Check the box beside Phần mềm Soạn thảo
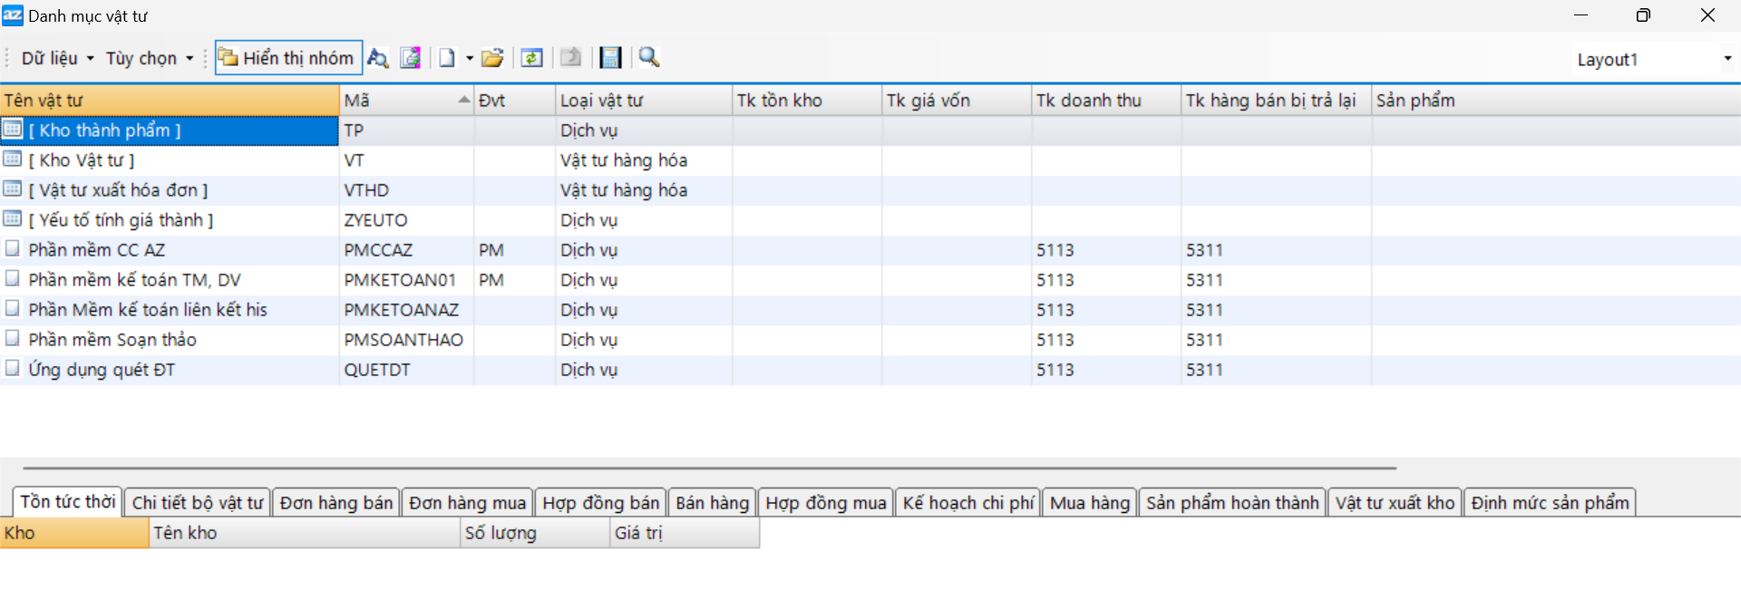The height and width of the screenshot is (599, 1741). 13,338
